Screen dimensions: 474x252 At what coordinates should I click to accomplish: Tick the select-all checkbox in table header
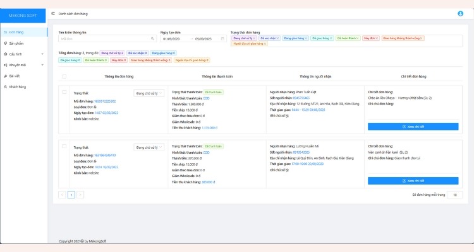(x=64, y=76)
